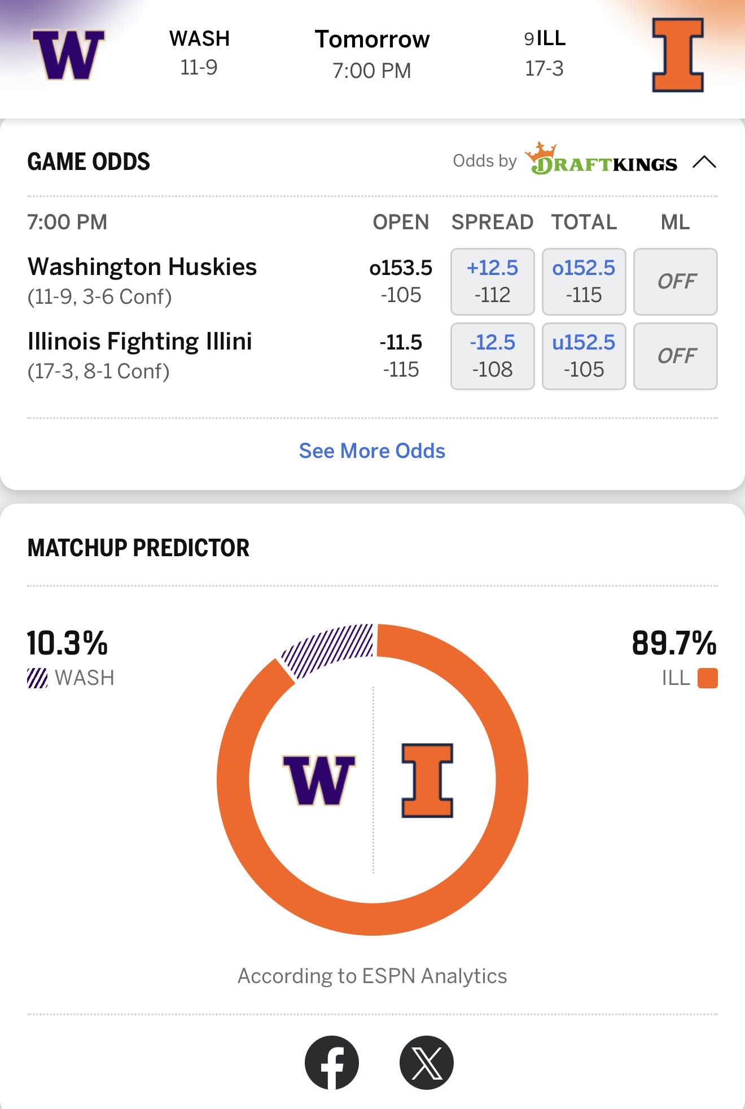
Task: Open the DraftKings logo
Action: click(602, 160)
